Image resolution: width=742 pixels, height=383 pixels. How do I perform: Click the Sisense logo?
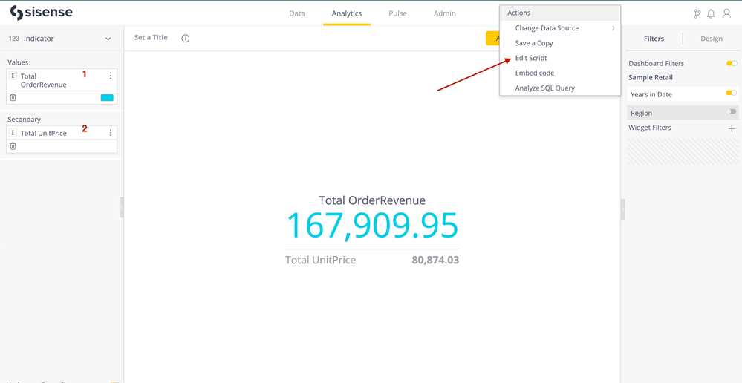[x=41, y=13]
